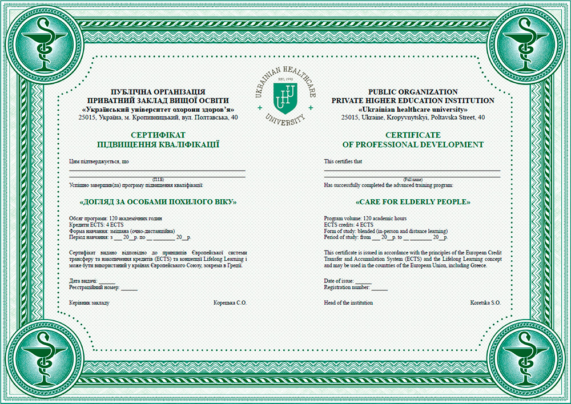571x404 pixels.
Task: Select the "Registration number" blank field
Action: click(379, 289)
